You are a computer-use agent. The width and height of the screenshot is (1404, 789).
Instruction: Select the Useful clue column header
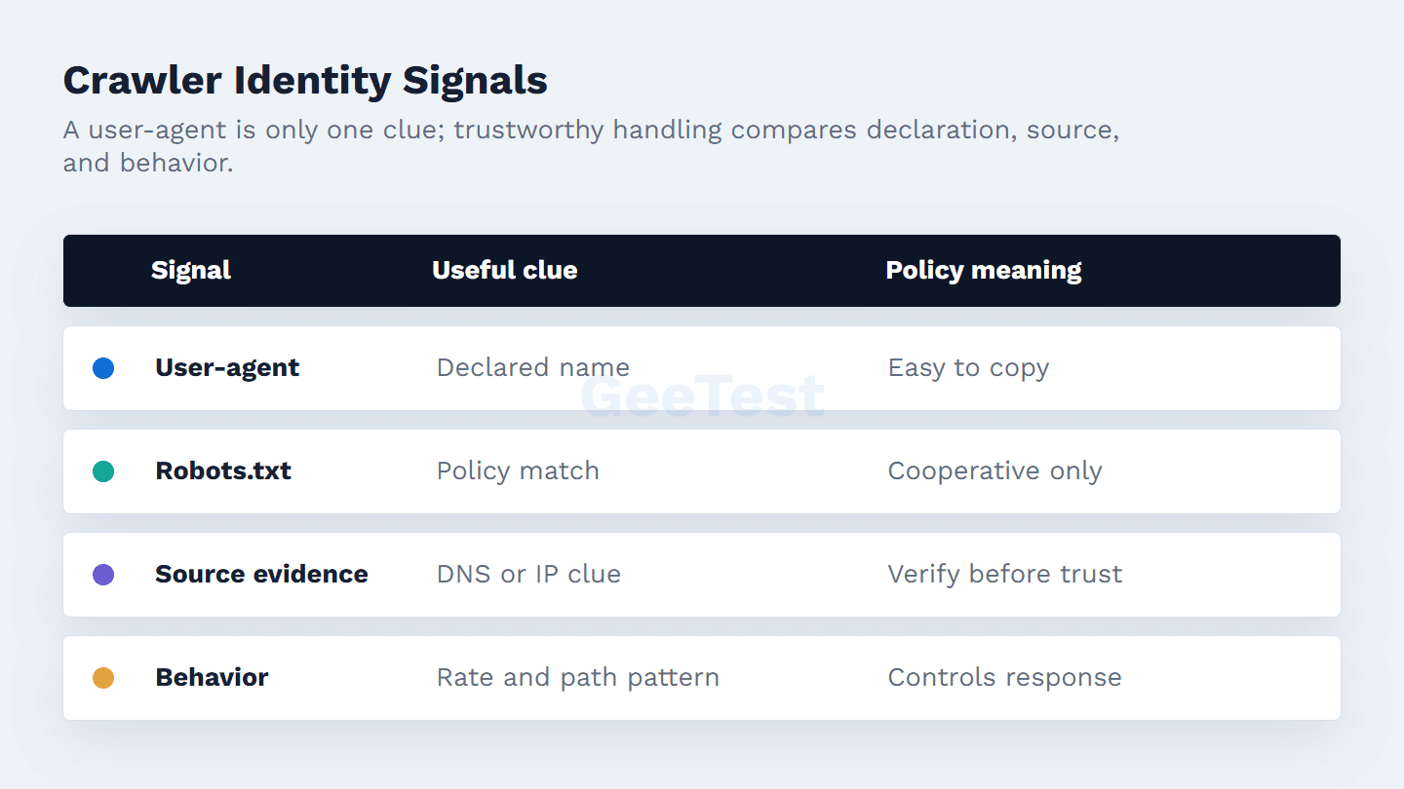click(x=505, y=271)
